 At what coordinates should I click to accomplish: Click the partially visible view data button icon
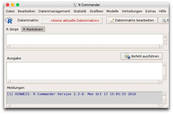[164, 20]
